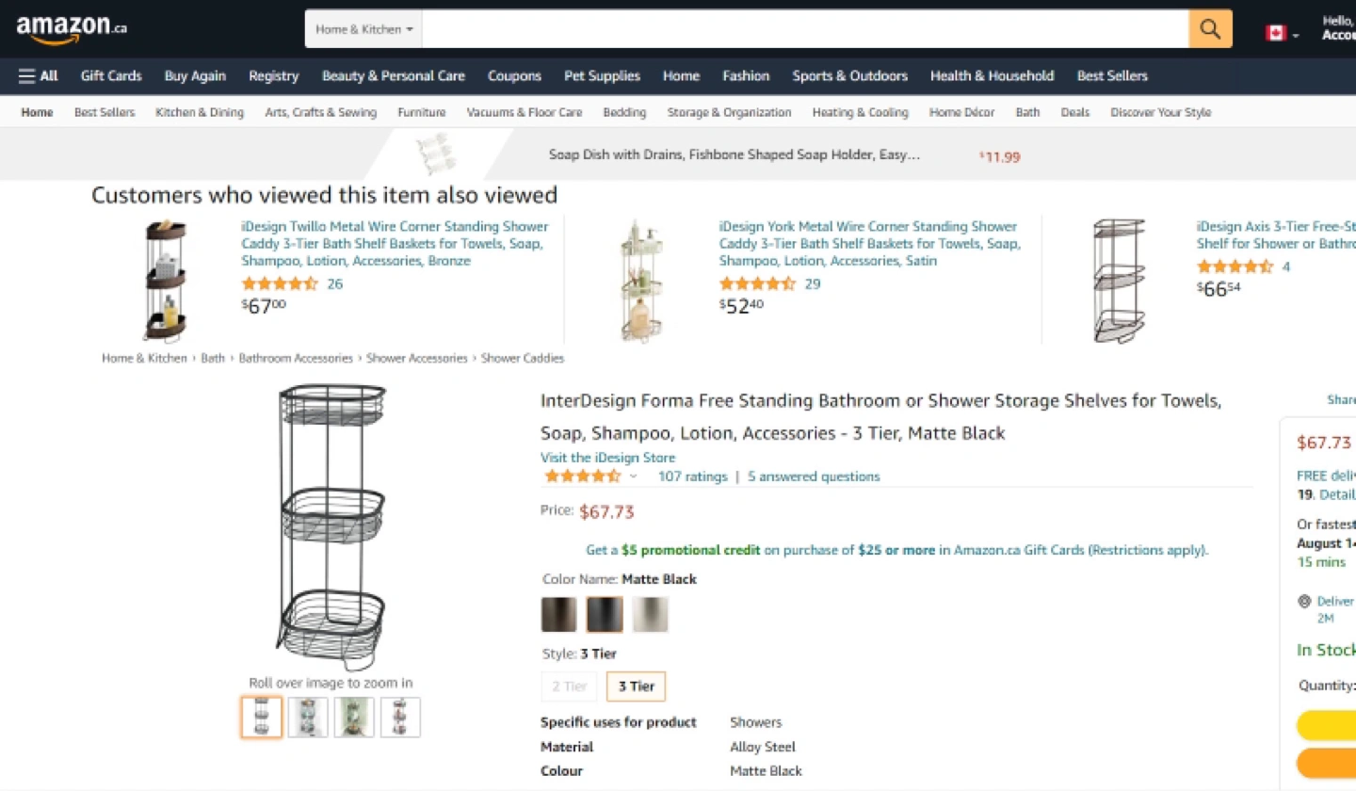1356x791 pixels.
Task: Select the 3 Tier style option
Action: coord(637,686)
